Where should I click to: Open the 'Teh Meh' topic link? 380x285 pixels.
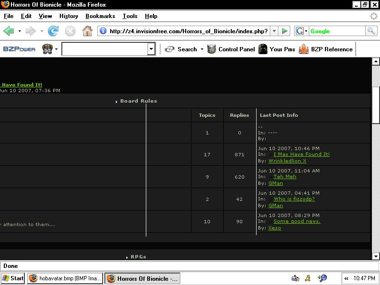(285, 176)
